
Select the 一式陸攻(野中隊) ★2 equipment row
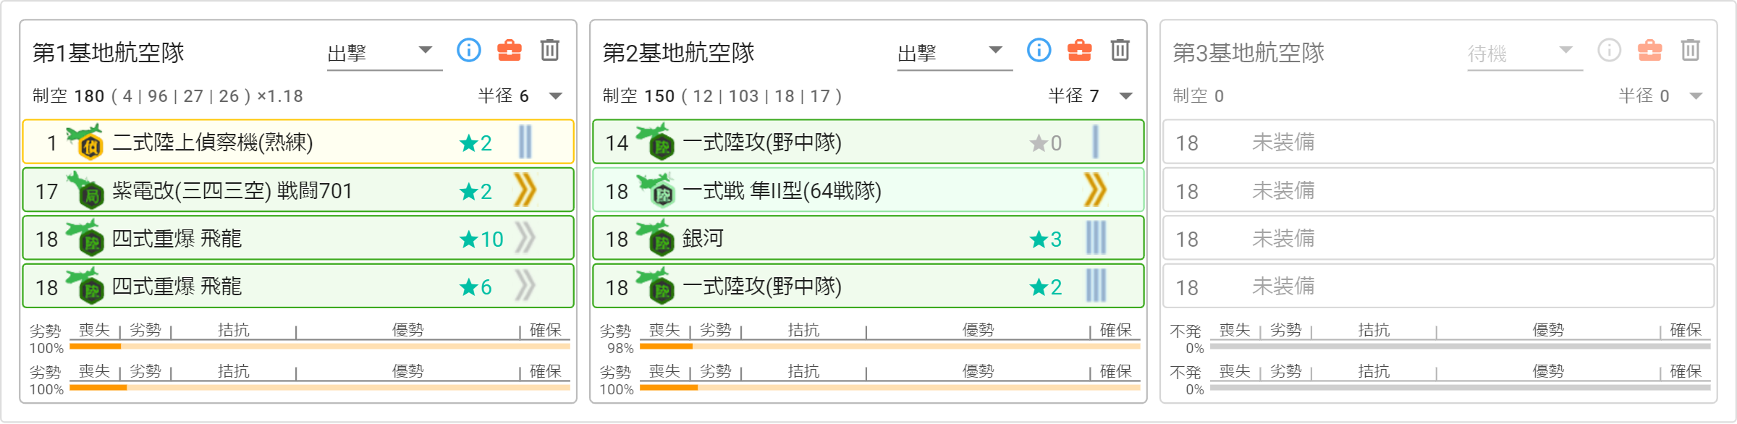point(868,286)
